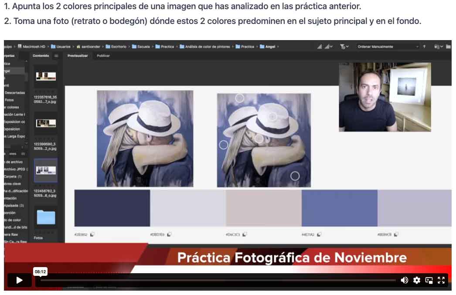Open santixander home folder in path bar

(x=88, y=47)
